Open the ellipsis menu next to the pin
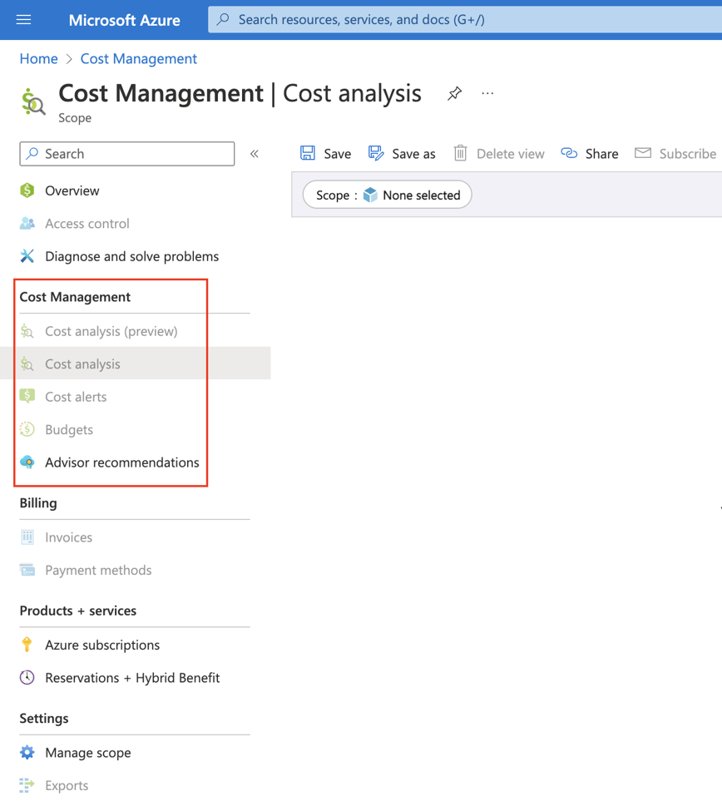Screen dimensions: 722x806 pyautogui.click(x=487, y=94)
